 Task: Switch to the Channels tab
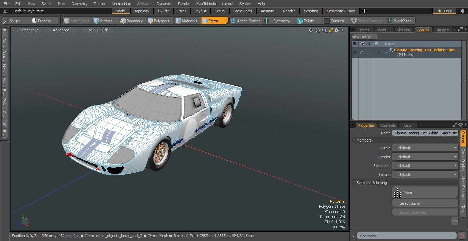(388, 125)
